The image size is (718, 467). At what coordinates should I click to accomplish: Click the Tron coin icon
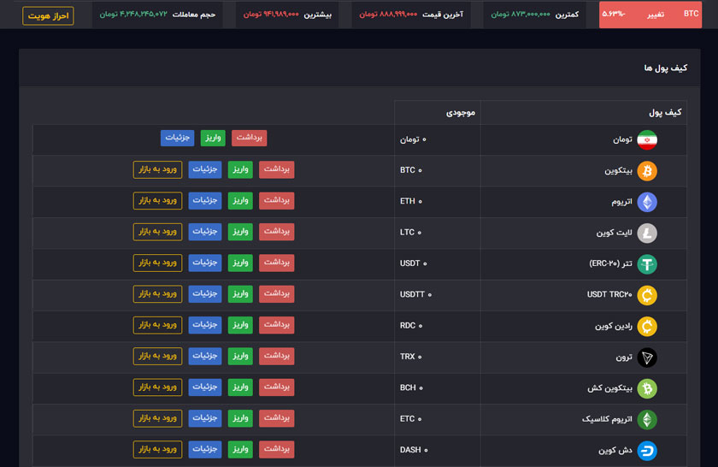pyautogui.click(x=647, y=358)
